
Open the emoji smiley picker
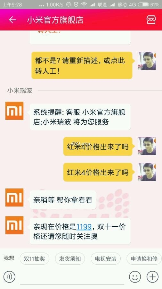point(135,277)
